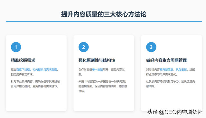Open the blue text 补充新信息、优化表述
This screenshot has height=118, width=206.
point(173,69)
